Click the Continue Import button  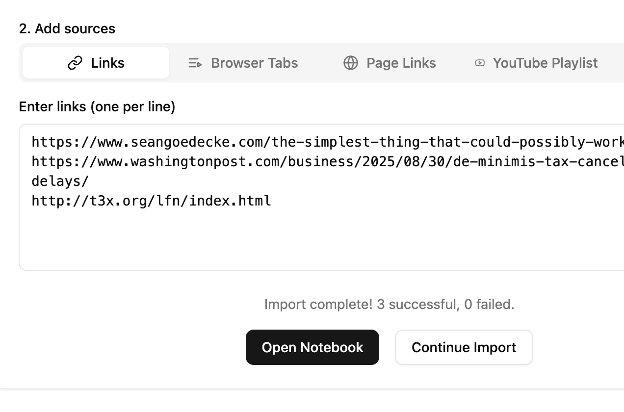464,347
